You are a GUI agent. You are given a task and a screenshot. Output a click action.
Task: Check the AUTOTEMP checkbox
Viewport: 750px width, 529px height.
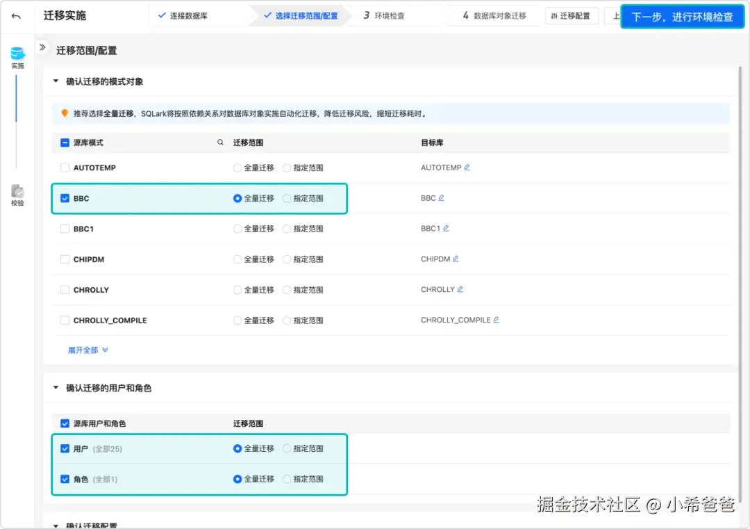65,167
